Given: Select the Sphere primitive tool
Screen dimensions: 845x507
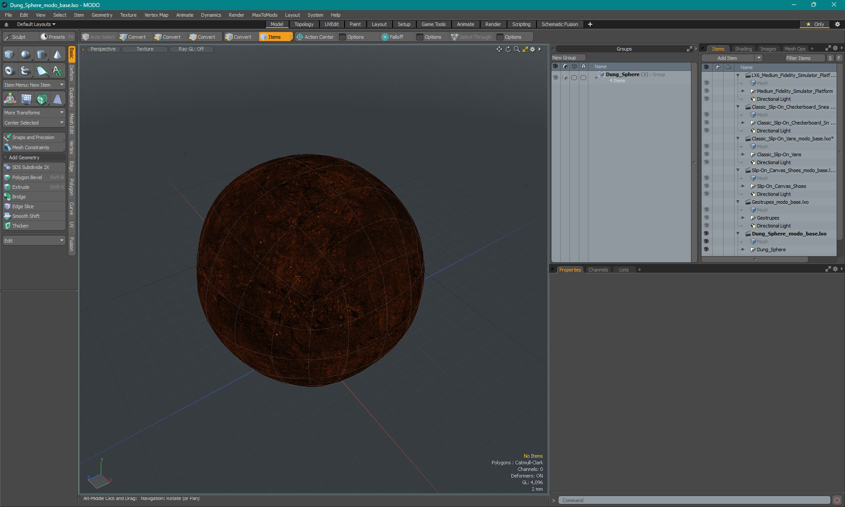Looking at the screenshot, I should click(x=26, y=55).
